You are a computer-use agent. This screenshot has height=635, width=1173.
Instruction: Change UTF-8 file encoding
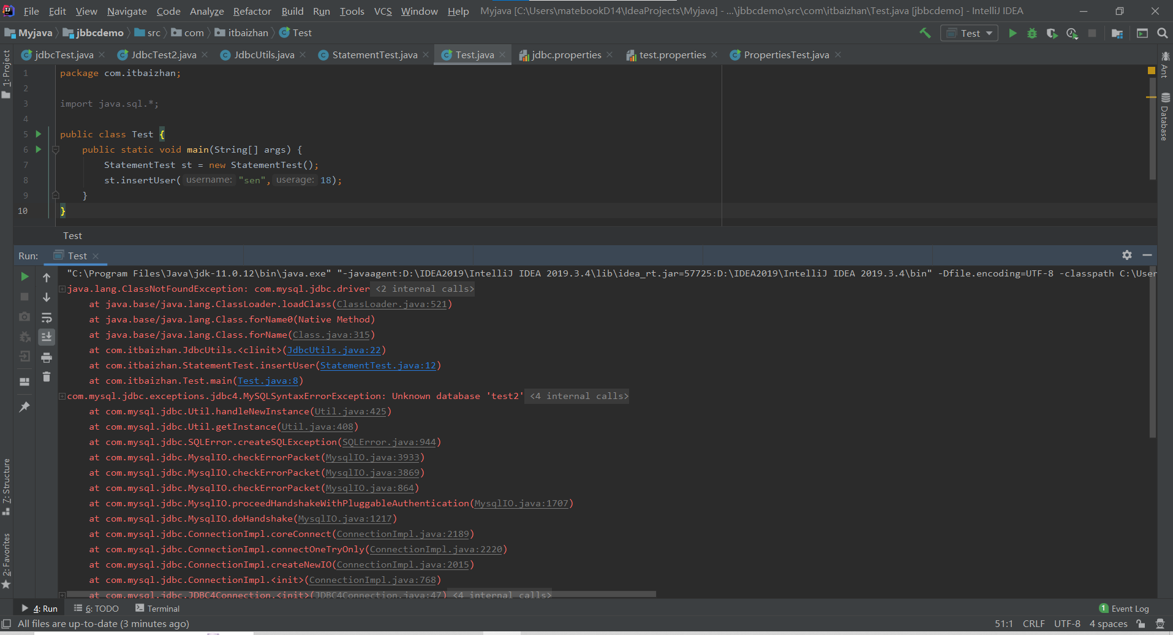pos(1067,624)
